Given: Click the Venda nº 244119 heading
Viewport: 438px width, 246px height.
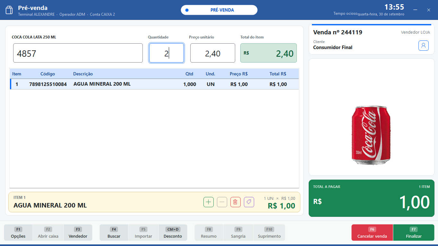Looking at the screenshot, I should pos(338,32).
